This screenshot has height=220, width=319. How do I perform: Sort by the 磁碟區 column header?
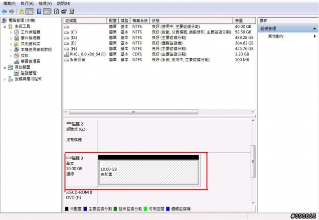(x=85, y=20)
